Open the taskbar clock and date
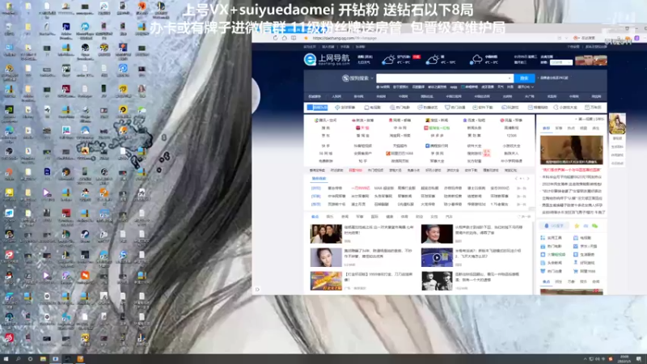 pyautogui.click(x=624, y=358)
